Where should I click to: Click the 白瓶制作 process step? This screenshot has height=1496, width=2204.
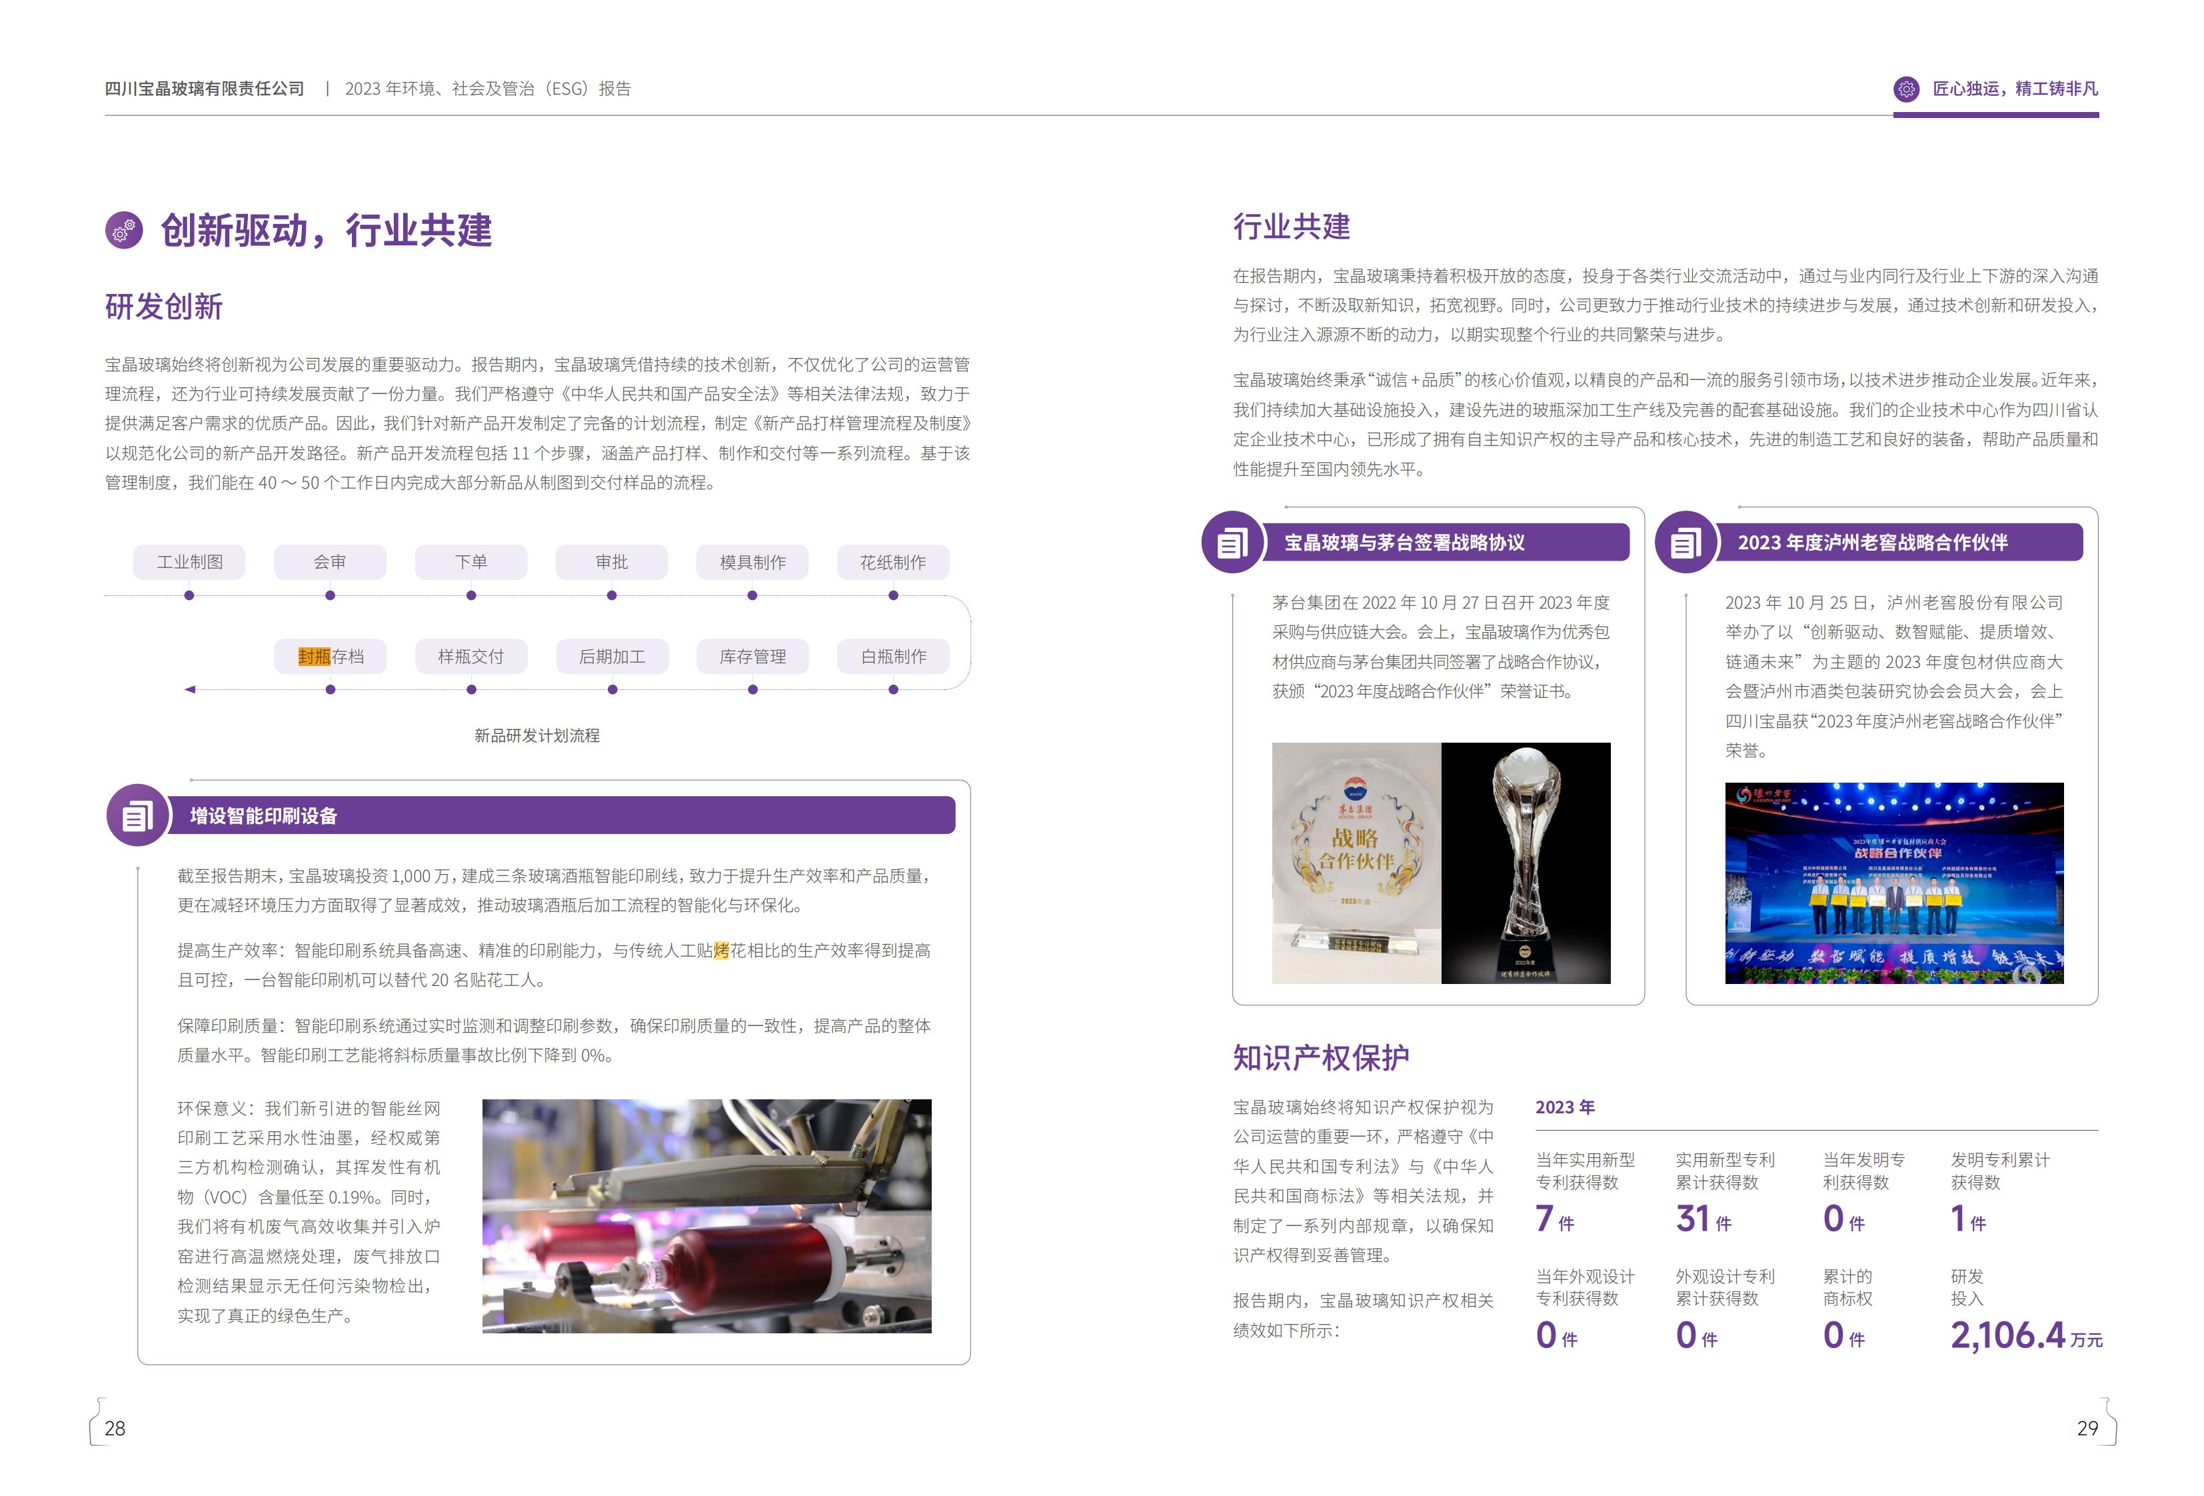(893, 657)
